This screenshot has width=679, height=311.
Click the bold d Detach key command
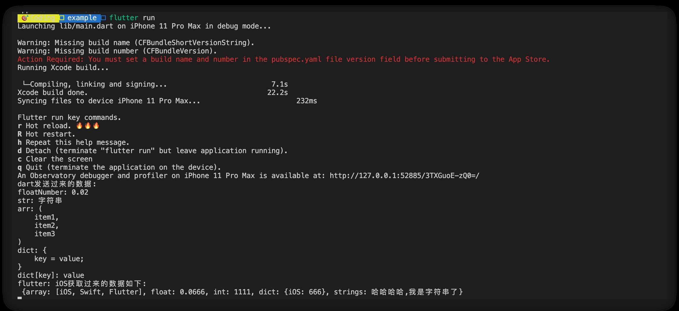coord(20,151)
